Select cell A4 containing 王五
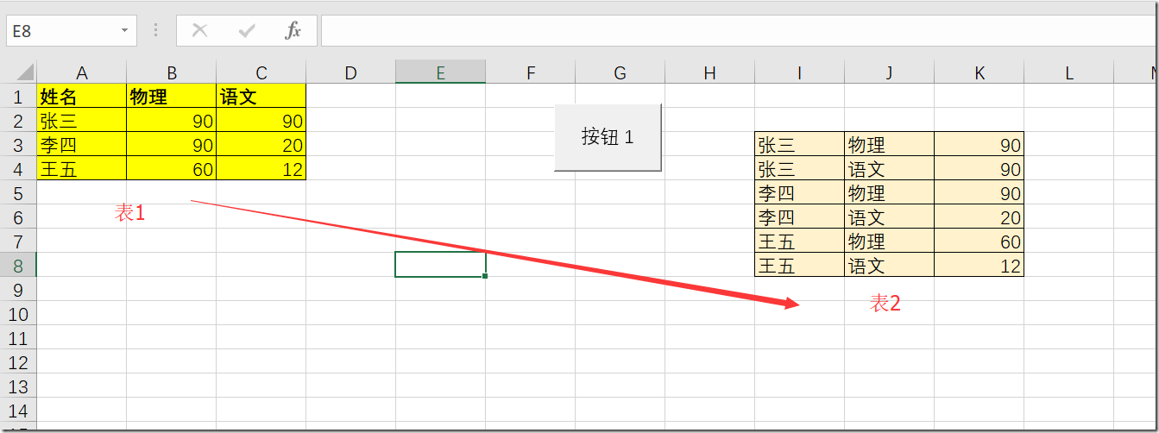1159x433 pixels. [82, 168]
